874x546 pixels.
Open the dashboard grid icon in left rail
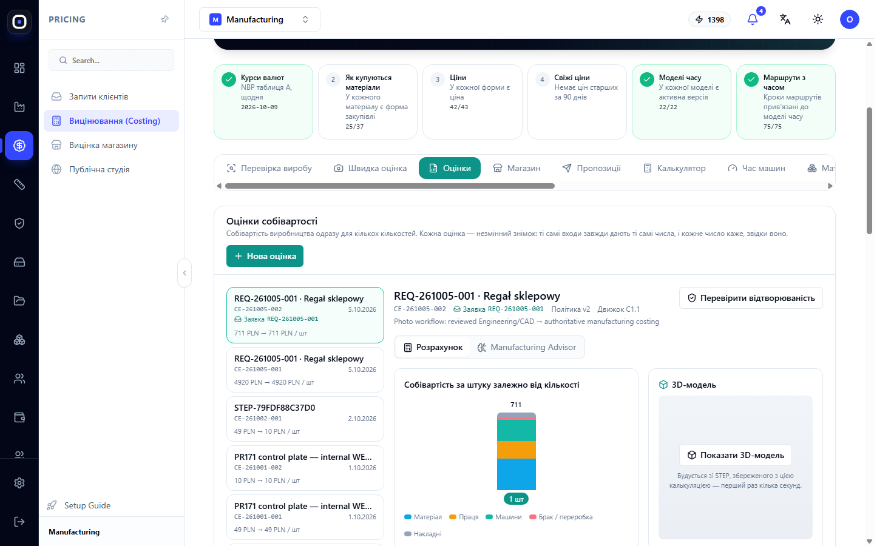click(x=19, y=68)
